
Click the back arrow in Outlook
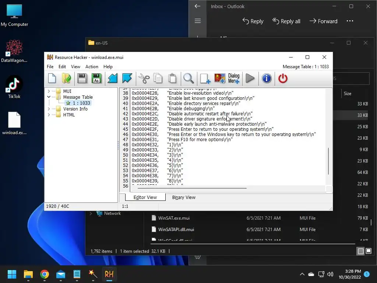coord(197,6)
